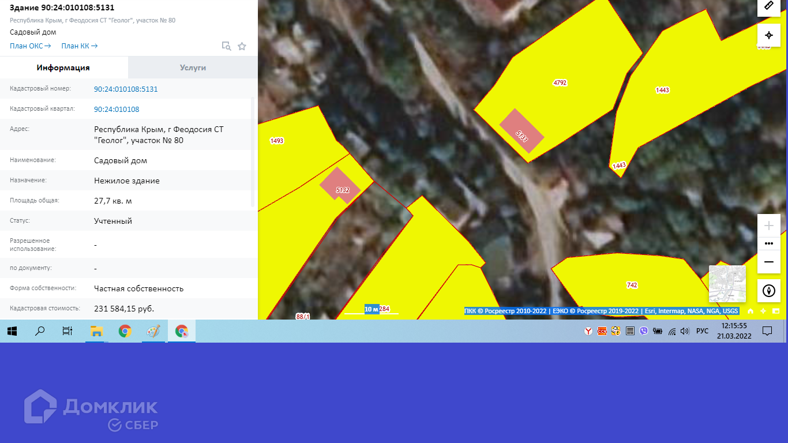
Task: Click the grey address subtitle under heading
Action: click(93, 20)
